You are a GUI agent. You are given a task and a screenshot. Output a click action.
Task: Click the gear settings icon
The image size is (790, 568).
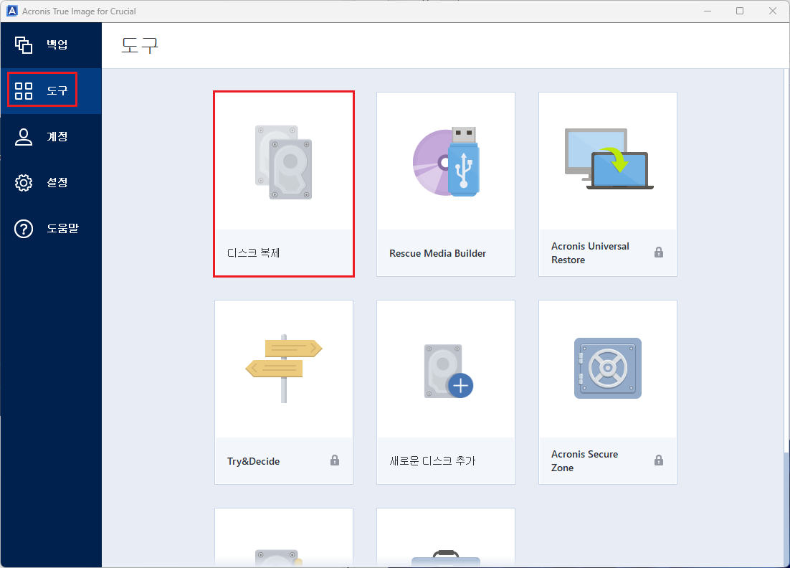pyautogui.click(x=24, y=182)
